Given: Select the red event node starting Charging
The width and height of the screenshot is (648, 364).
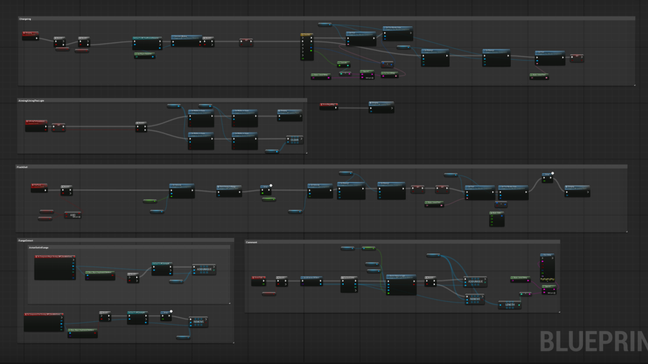Looking at the screenshot, I should pos(30,36).
